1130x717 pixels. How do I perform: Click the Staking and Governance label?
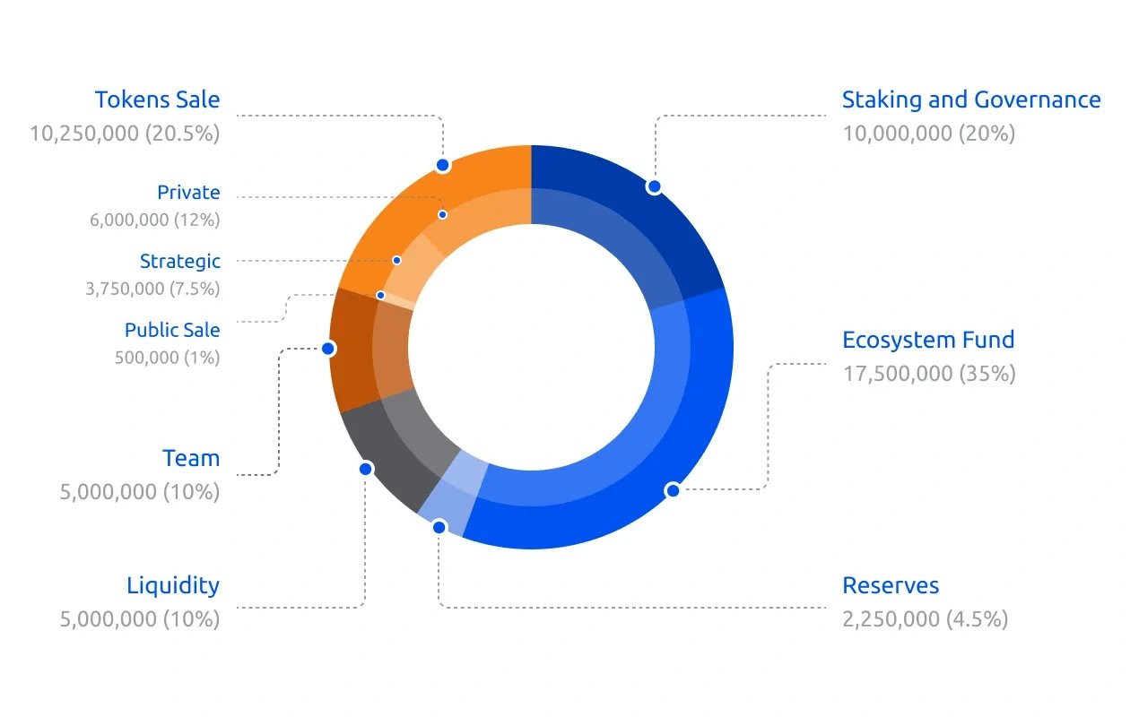pos(971,99)
